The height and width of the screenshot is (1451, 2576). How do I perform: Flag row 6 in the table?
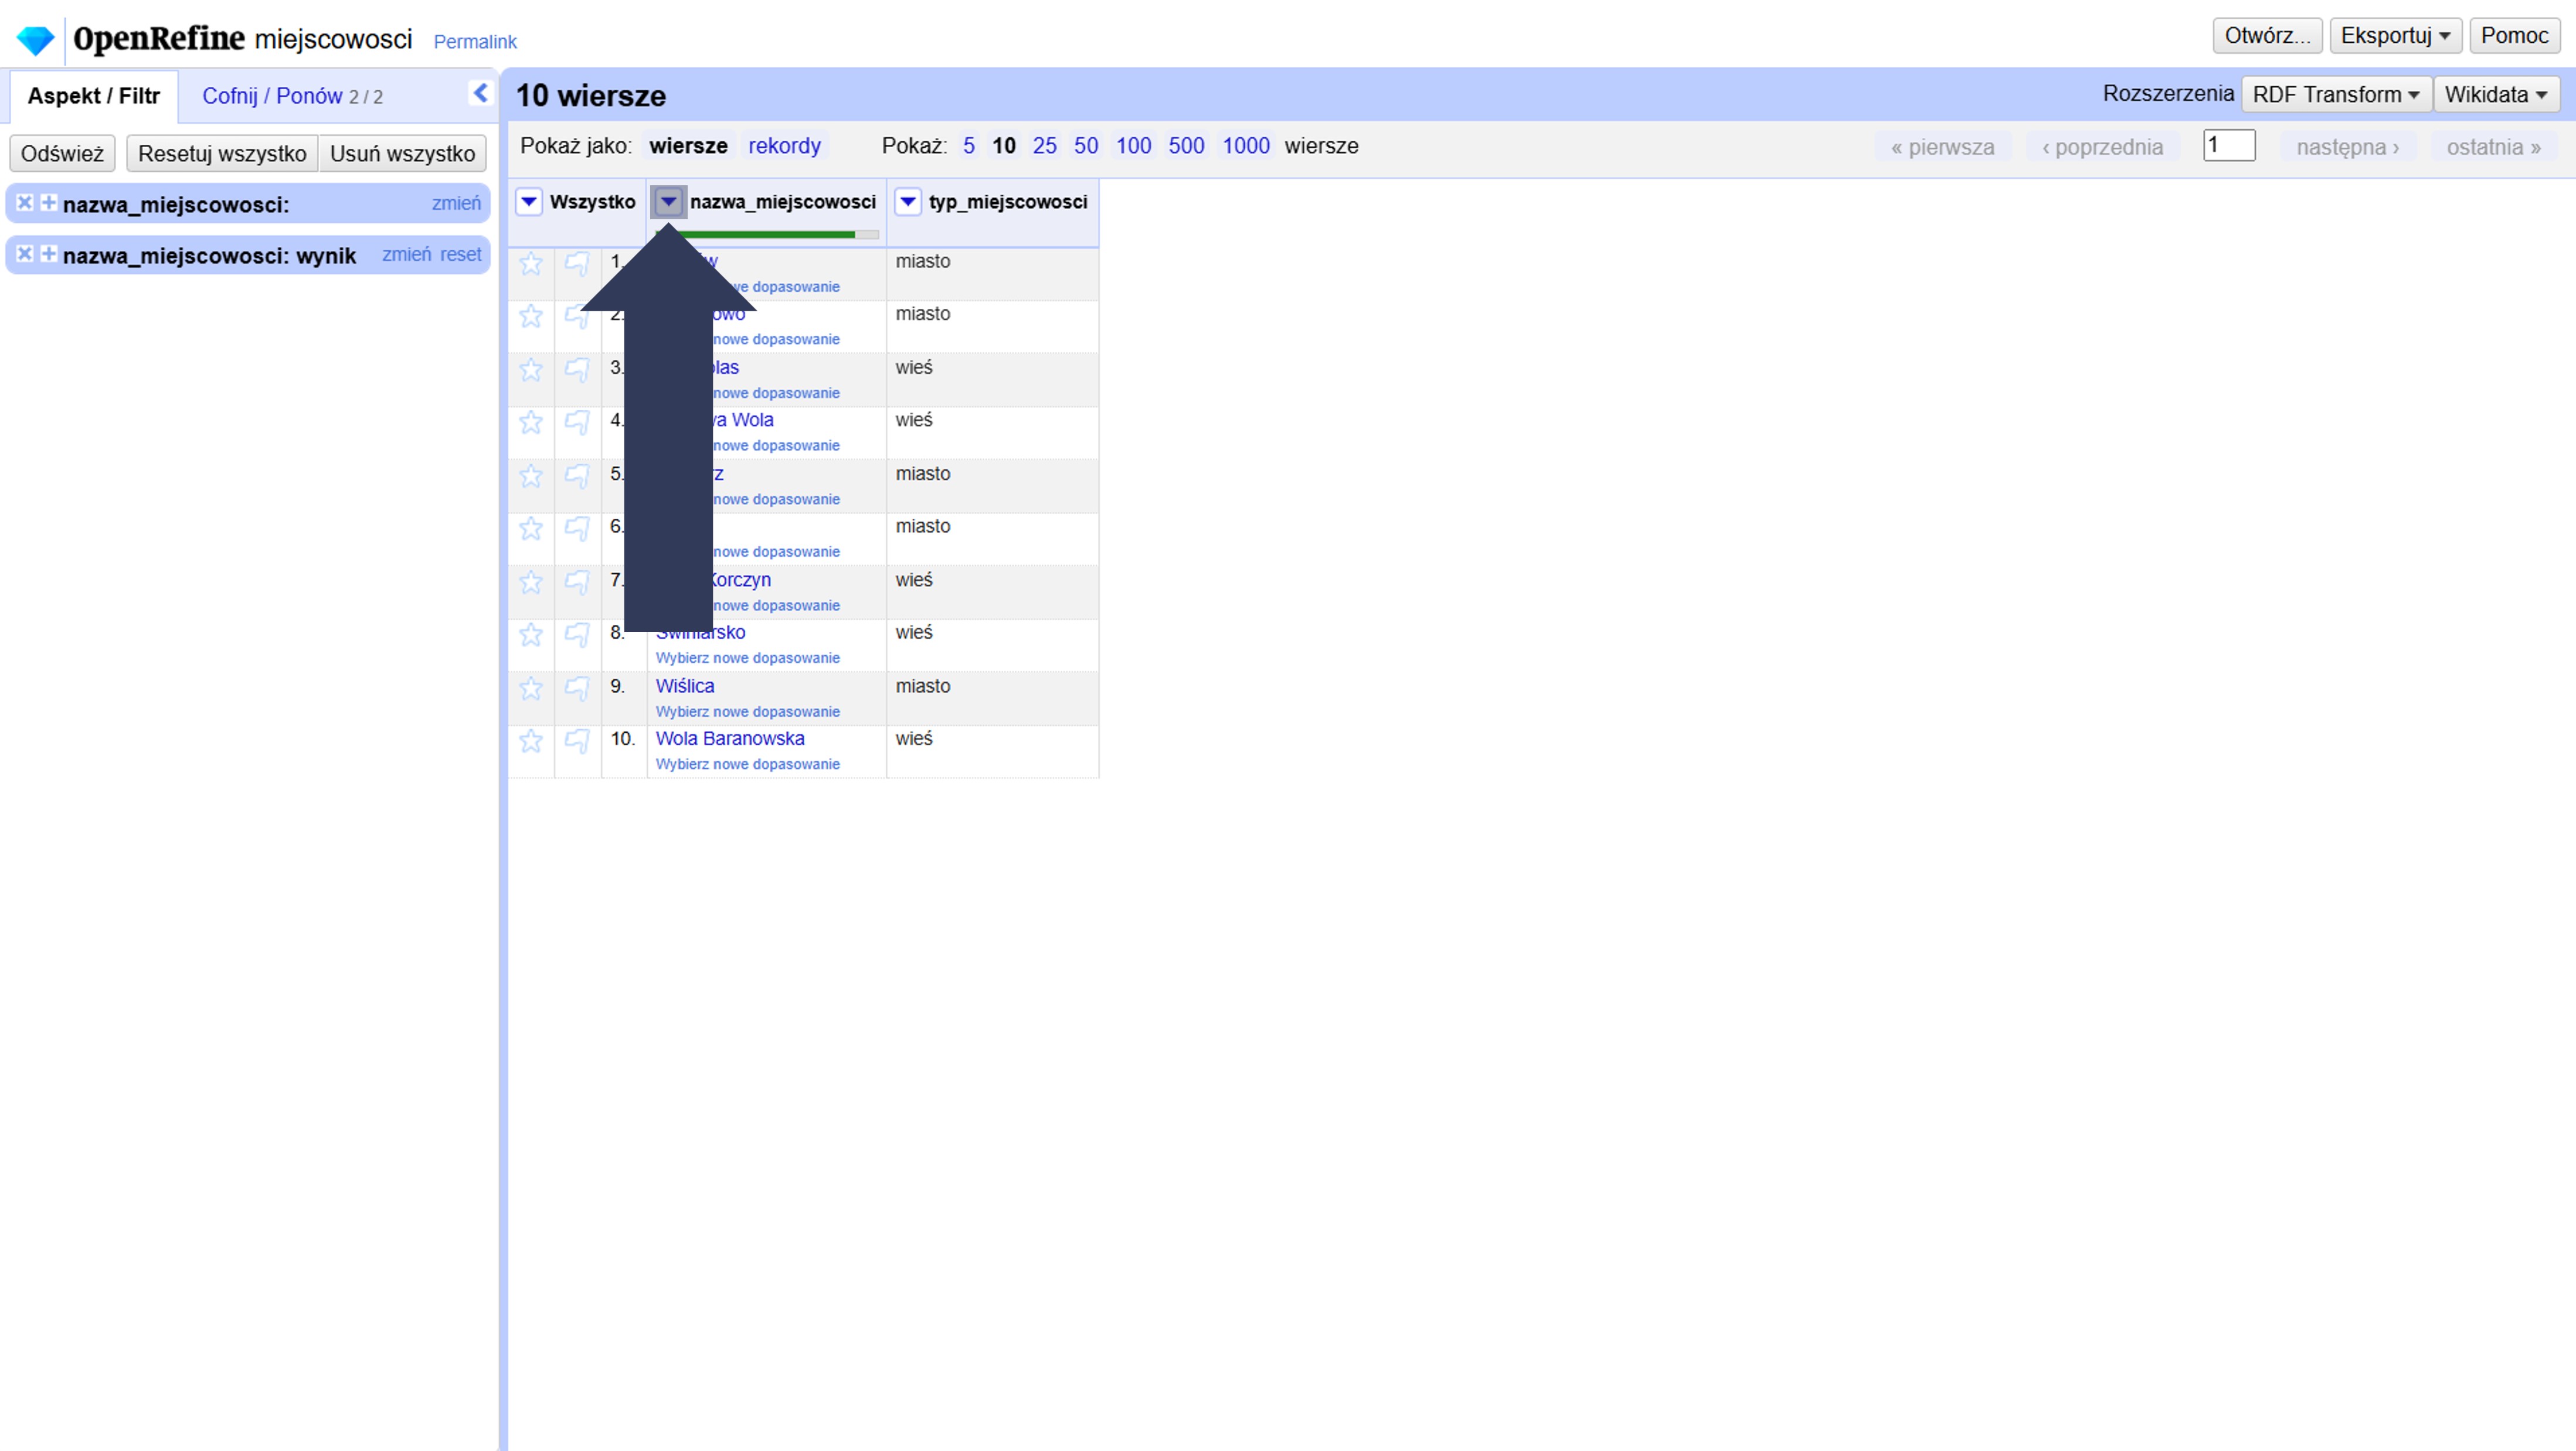click(x=577, y=528)
